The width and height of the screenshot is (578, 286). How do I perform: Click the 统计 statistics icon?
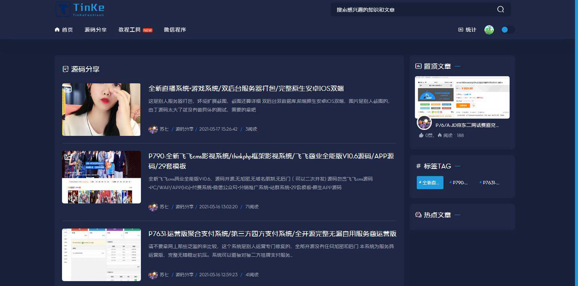pyautogui.click(x=461, y=29)
